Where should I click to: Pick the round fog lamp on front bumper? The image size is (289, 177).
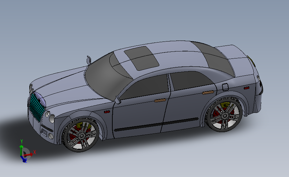point(51,136)
